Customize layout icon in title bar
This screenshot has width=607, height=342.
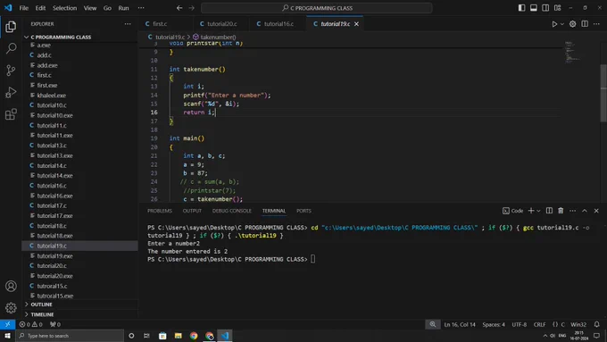point(557,8)
